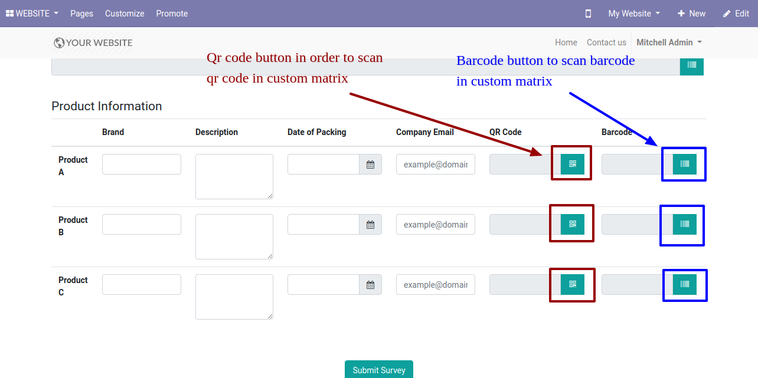Open the calendar picker for Product C
The width and height of the screenshot is (758, 378).
[x=370, y=285]
